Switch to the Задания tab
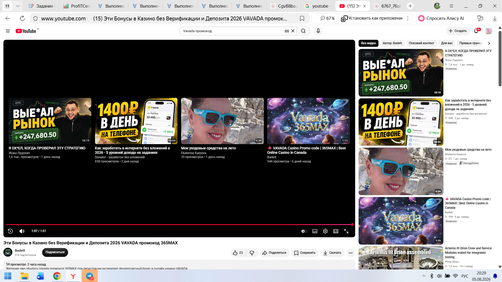502x282 pixels. (x=42, y=6)
